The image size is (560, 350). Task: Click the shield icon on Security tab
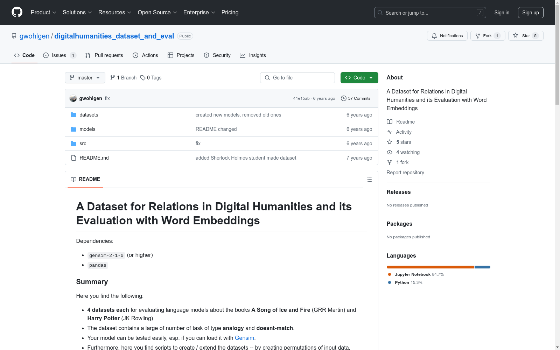206,55
